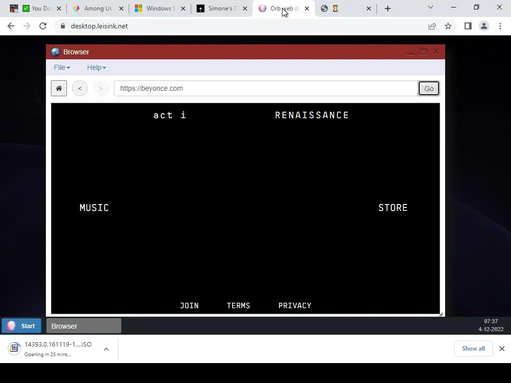Click the MUSIC link
Screen dimensions: 511x383
click(x=94, y=208)
